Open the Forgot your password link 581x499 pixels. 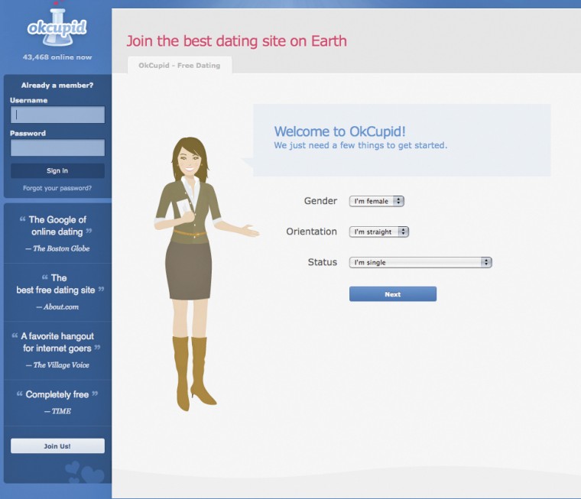pyautogui.click(x=57, y=188)
